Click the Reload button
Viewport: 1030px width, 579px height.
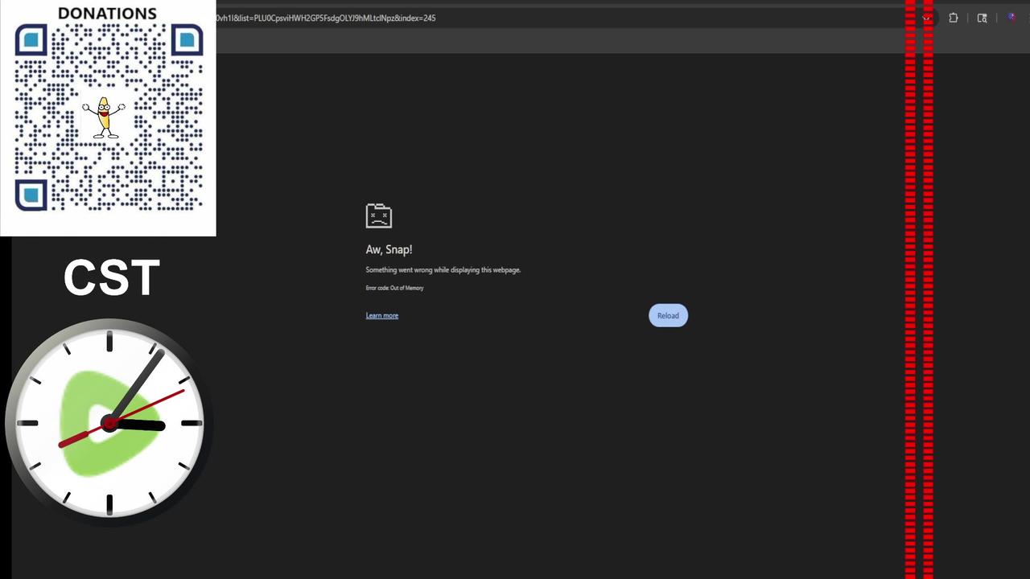pyautogui.click(x=668, y=315)
